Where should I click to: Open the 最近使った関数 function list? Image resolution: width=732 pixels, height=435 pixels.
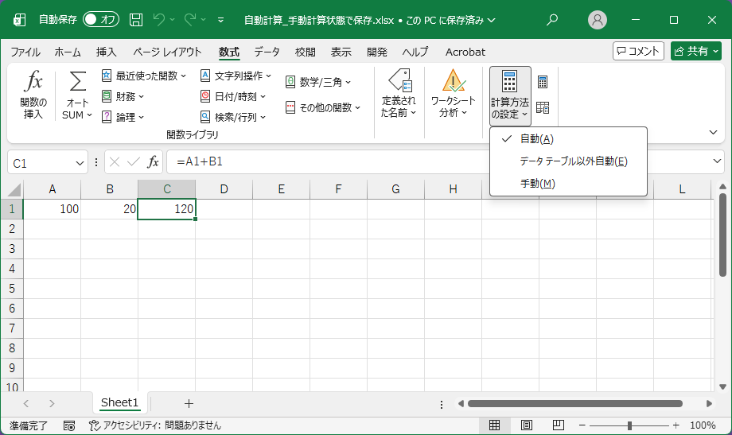(144, 76)
